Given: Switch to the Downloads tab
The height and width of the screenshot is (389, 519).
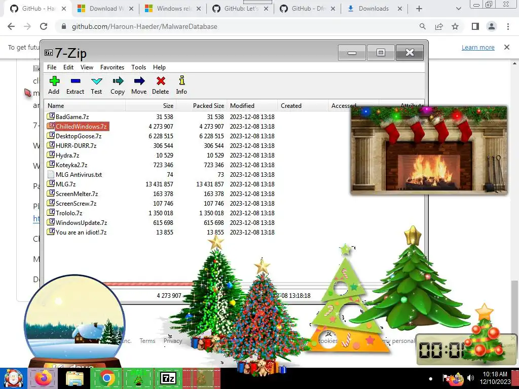Looking at the screenshot, I should [375, 9].
